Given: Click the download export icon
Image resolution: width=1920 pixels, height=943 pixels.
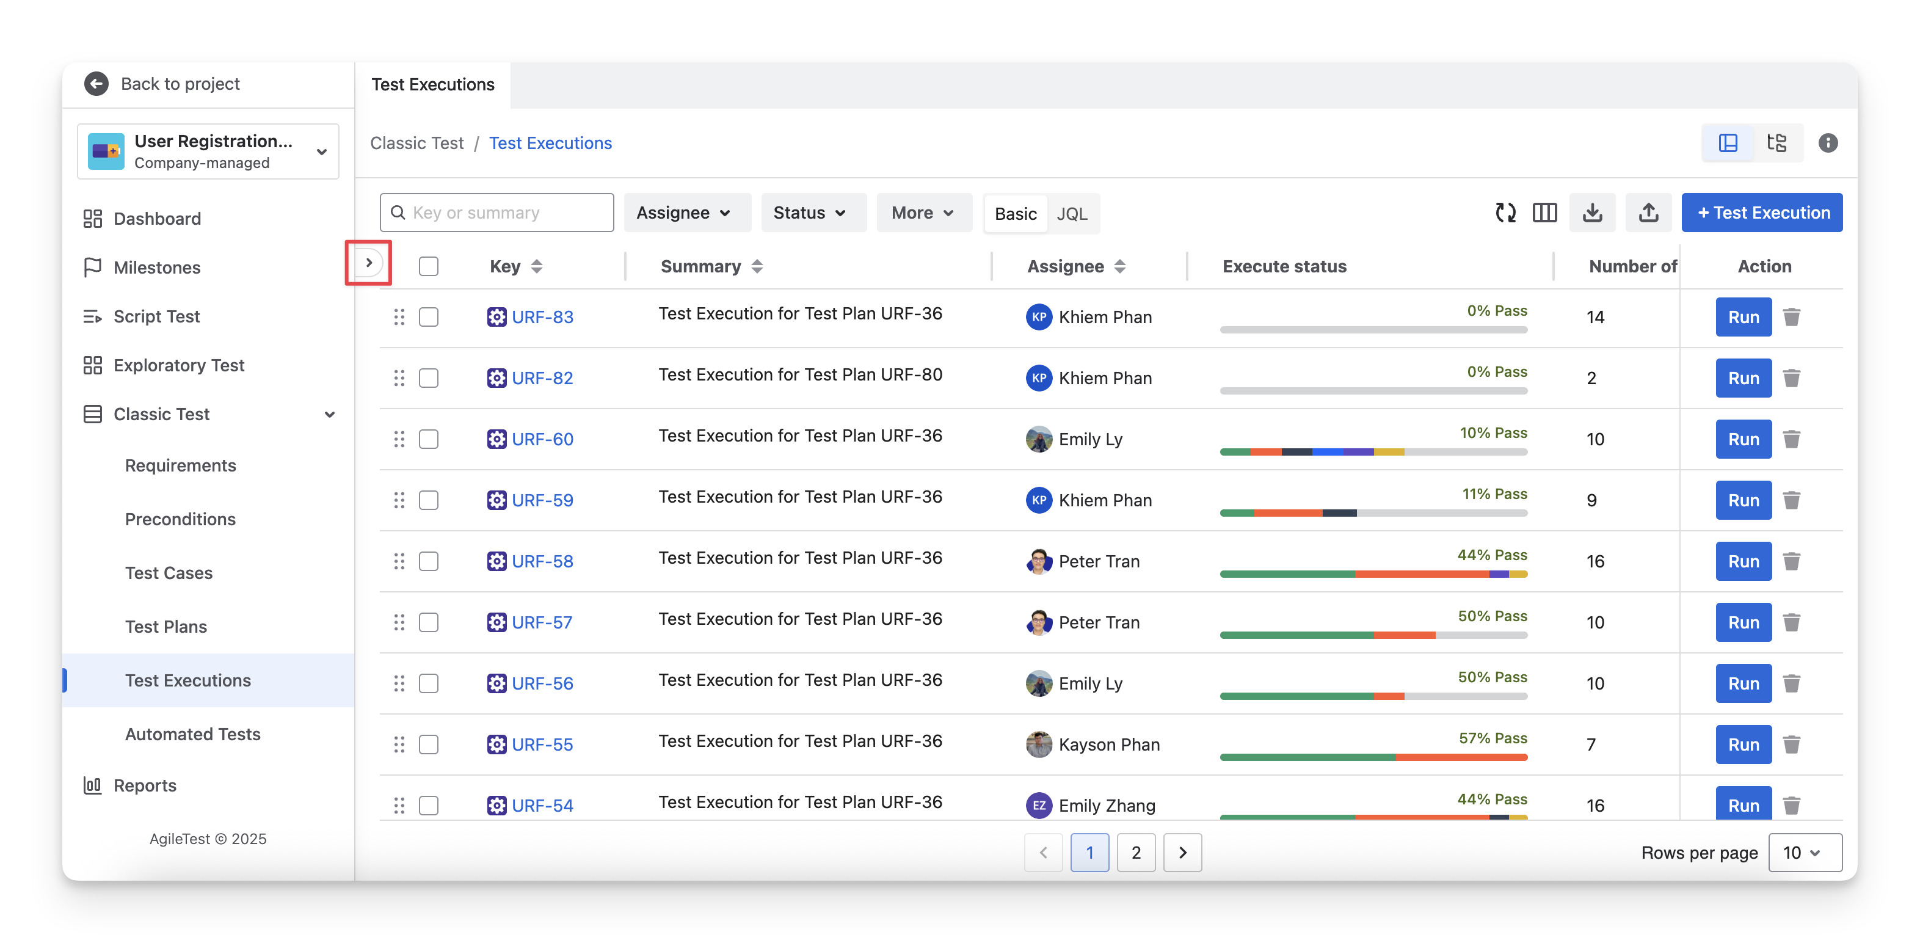Looking at the screenshot, I should click(1592, 213).
